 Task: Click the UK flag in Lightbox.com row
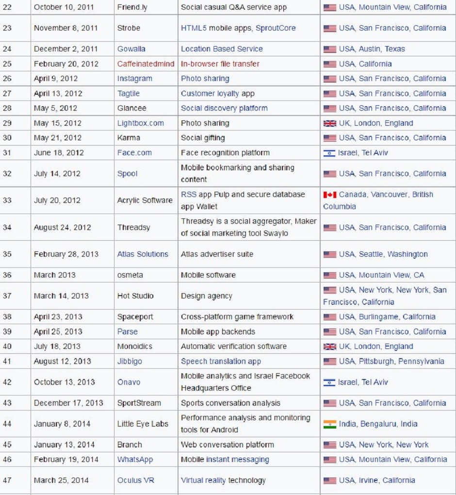point(330,123)
